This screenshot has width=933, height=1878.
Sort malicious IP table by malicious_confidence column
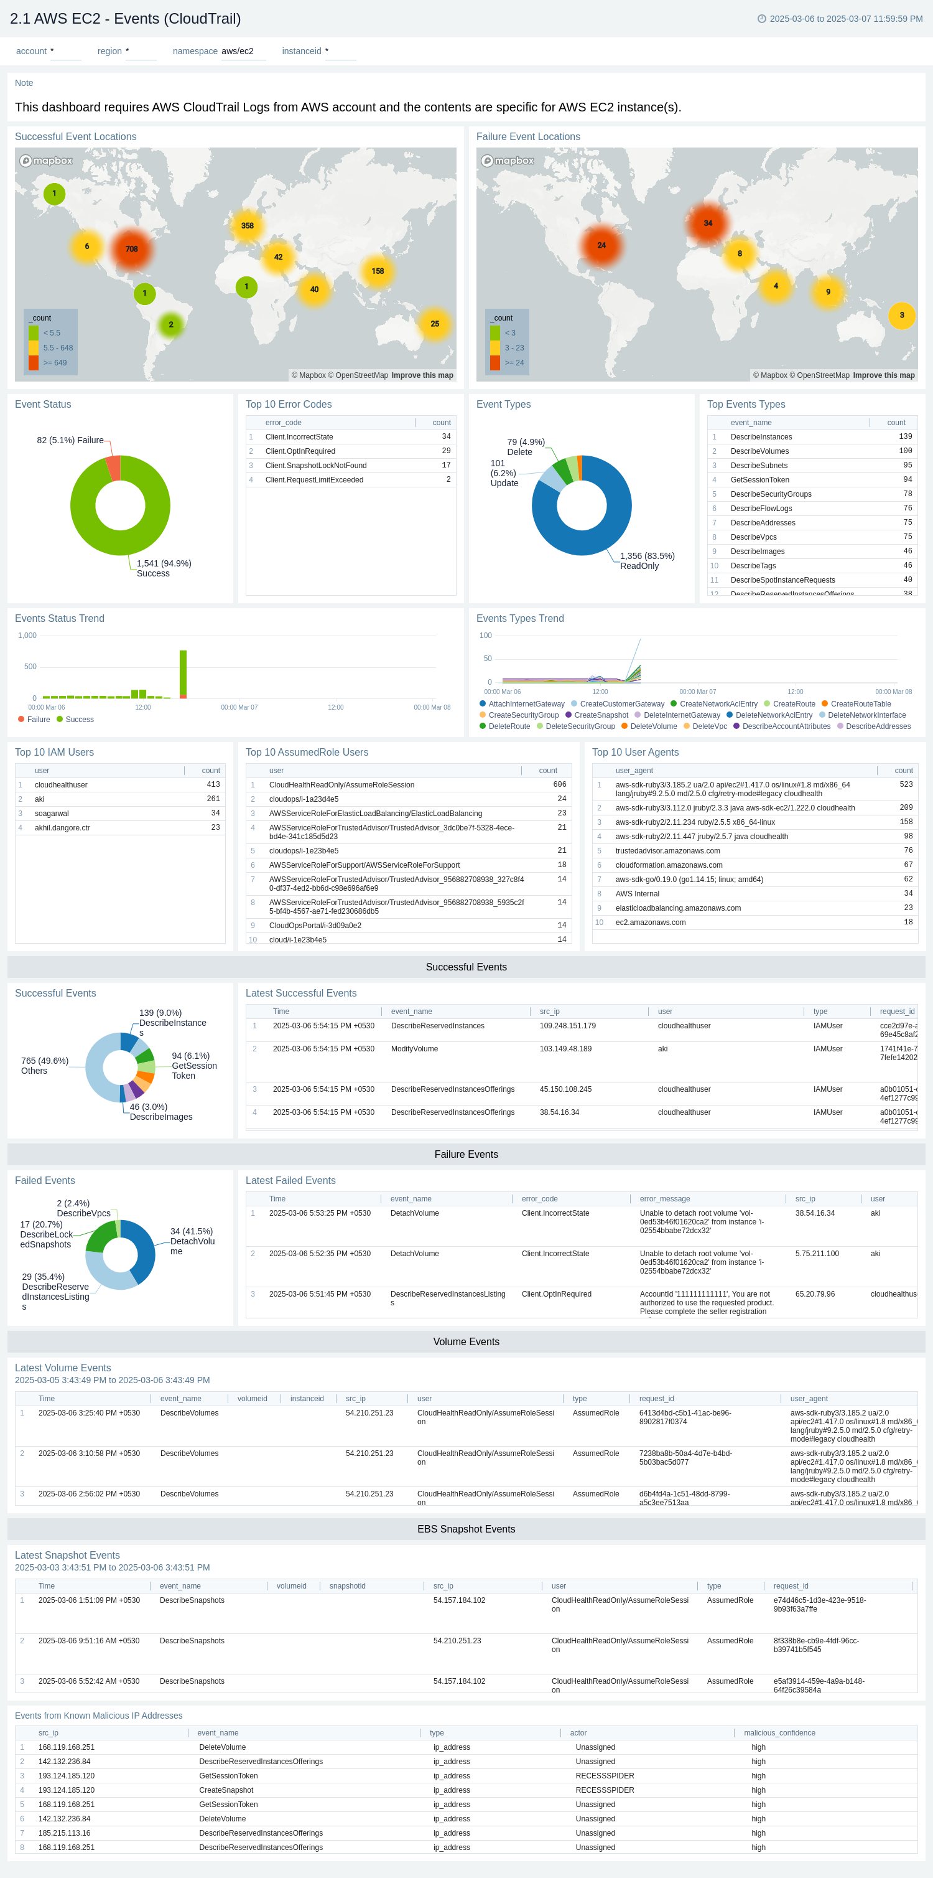click(779, 1733)
